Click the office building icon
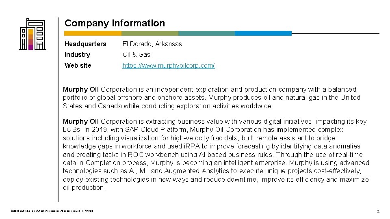Image resolution: width=390 pixels, height=219 pixels. pyautogui.click(x=32, y=34)
